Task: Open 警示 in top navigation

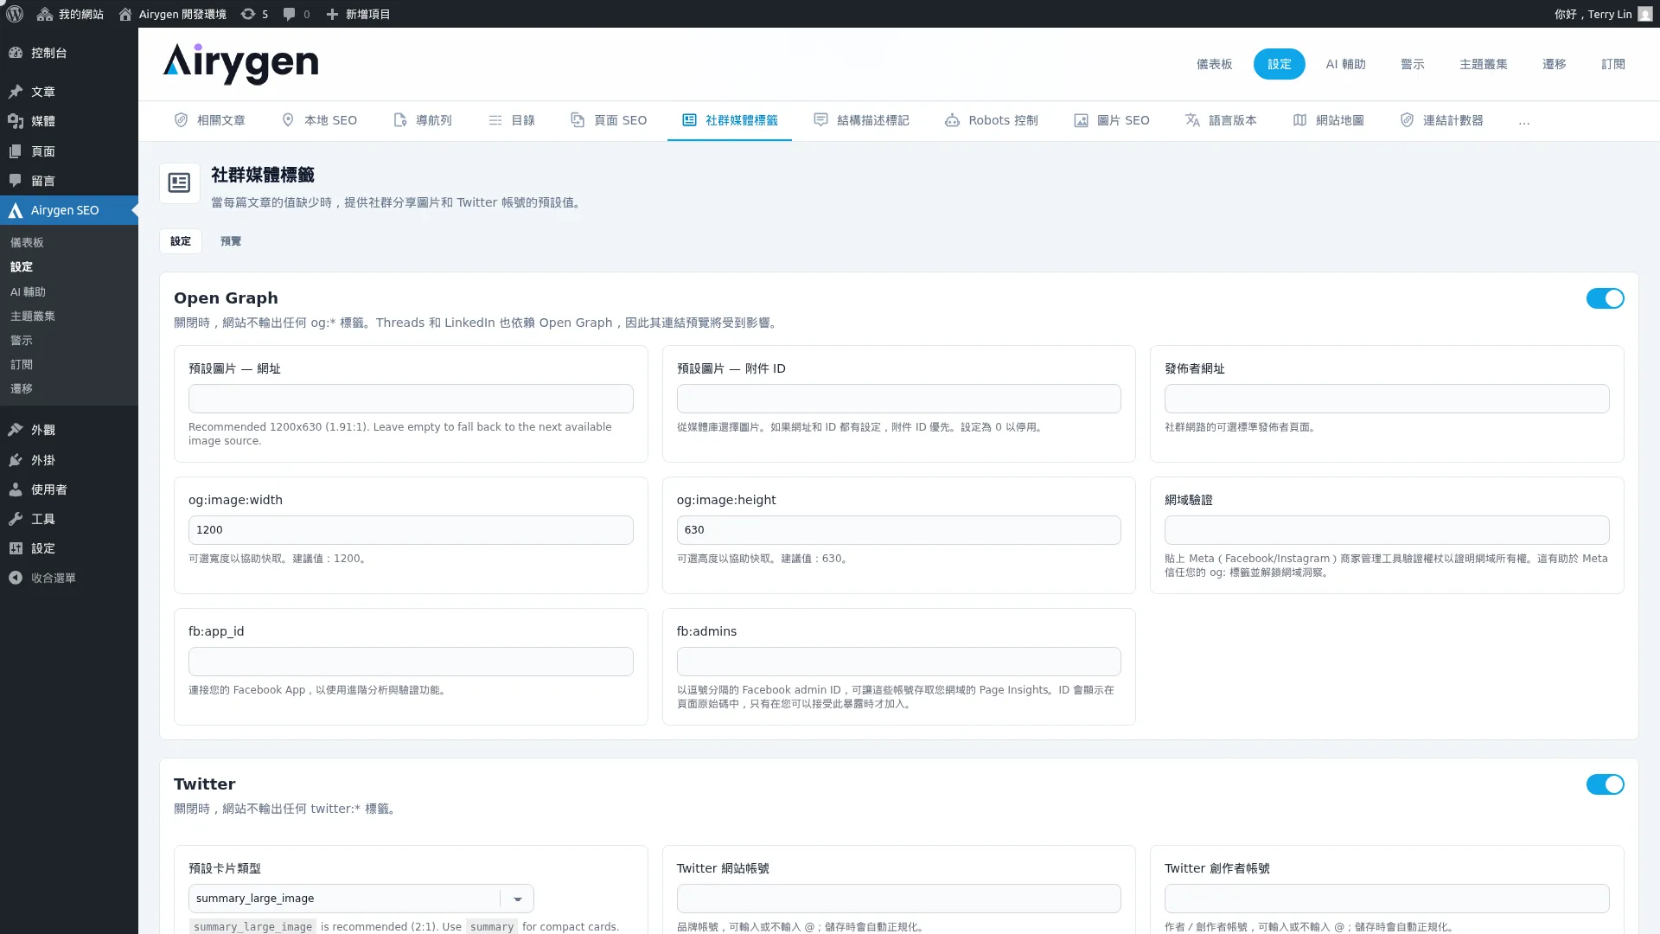Action: coord(1412,64)
